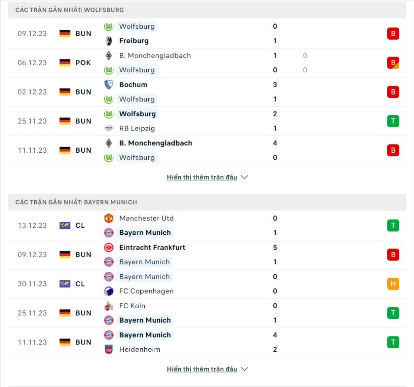
Task: Click the Eintracht Frankfurt crest icon
Action: (108, 248)
